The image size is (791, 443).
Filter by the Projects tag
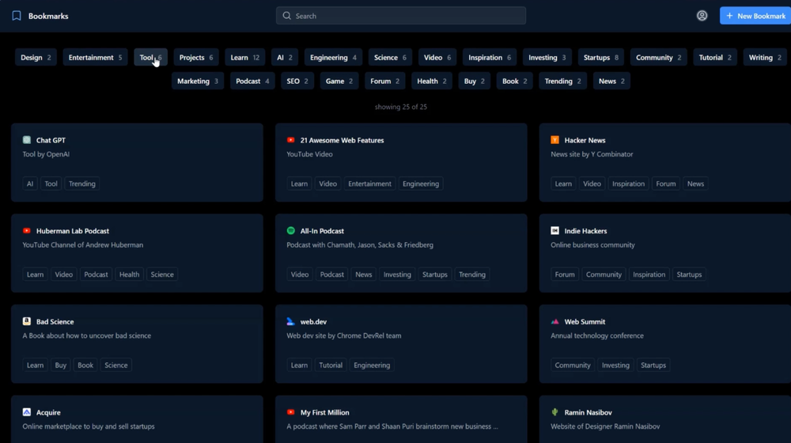pos(196,58)
